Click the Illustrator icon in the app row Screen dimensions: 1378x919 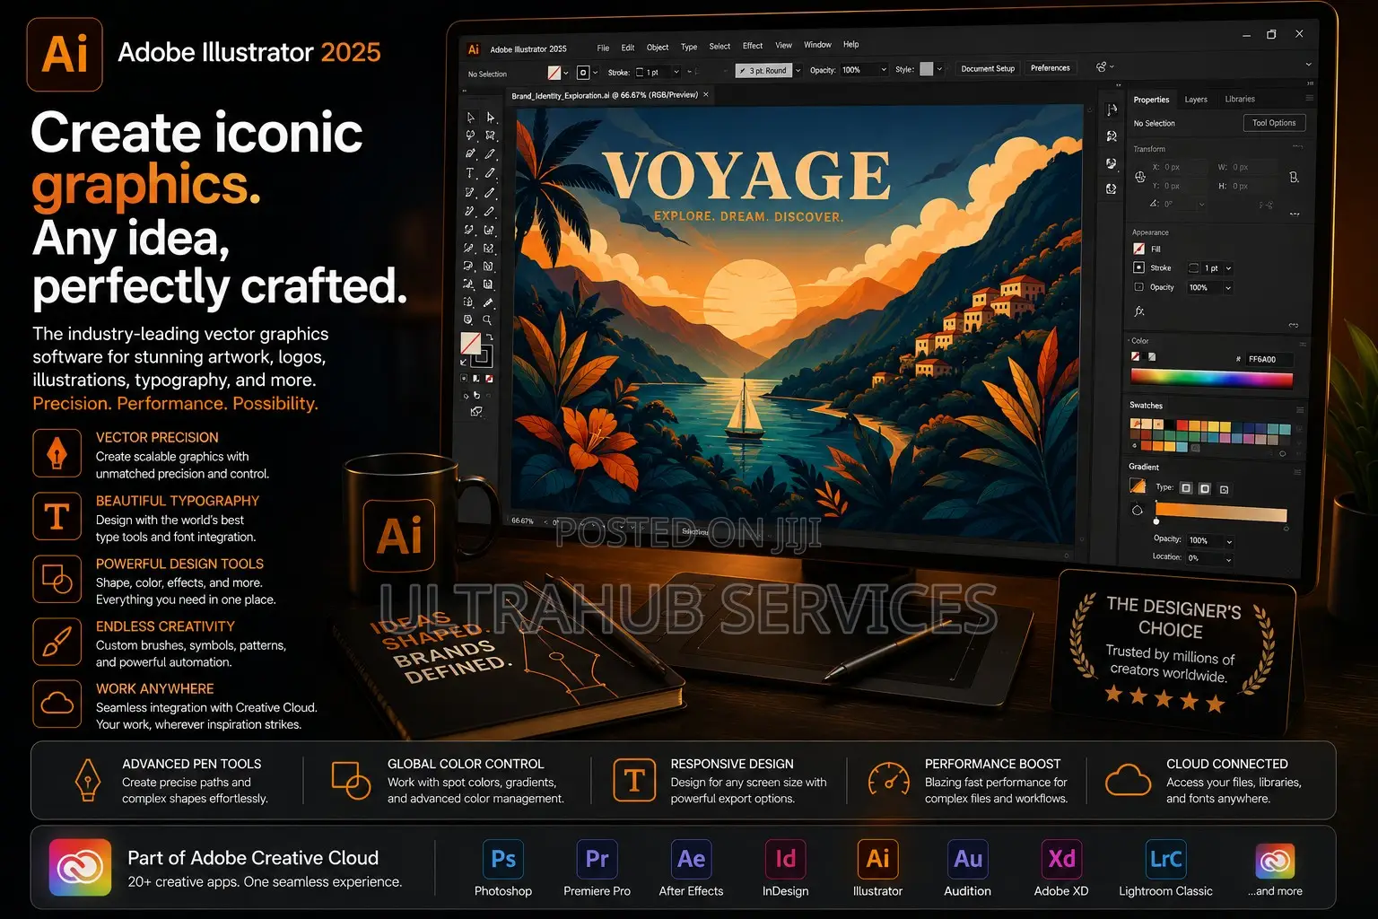click(x=877, y=859)
